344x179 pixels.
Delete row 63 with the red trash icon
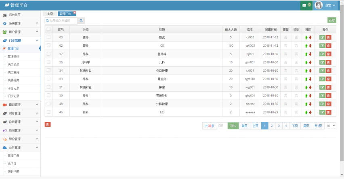point(328,37)
